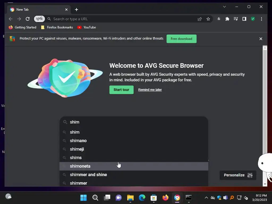Bookmark this tab with the star
The width and height of the screenshot is (272, 204).
(x=208, y=19)
